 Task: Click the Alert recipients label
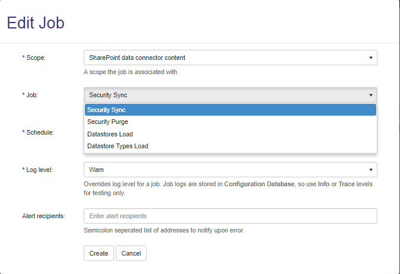click(x=43, y=216)
